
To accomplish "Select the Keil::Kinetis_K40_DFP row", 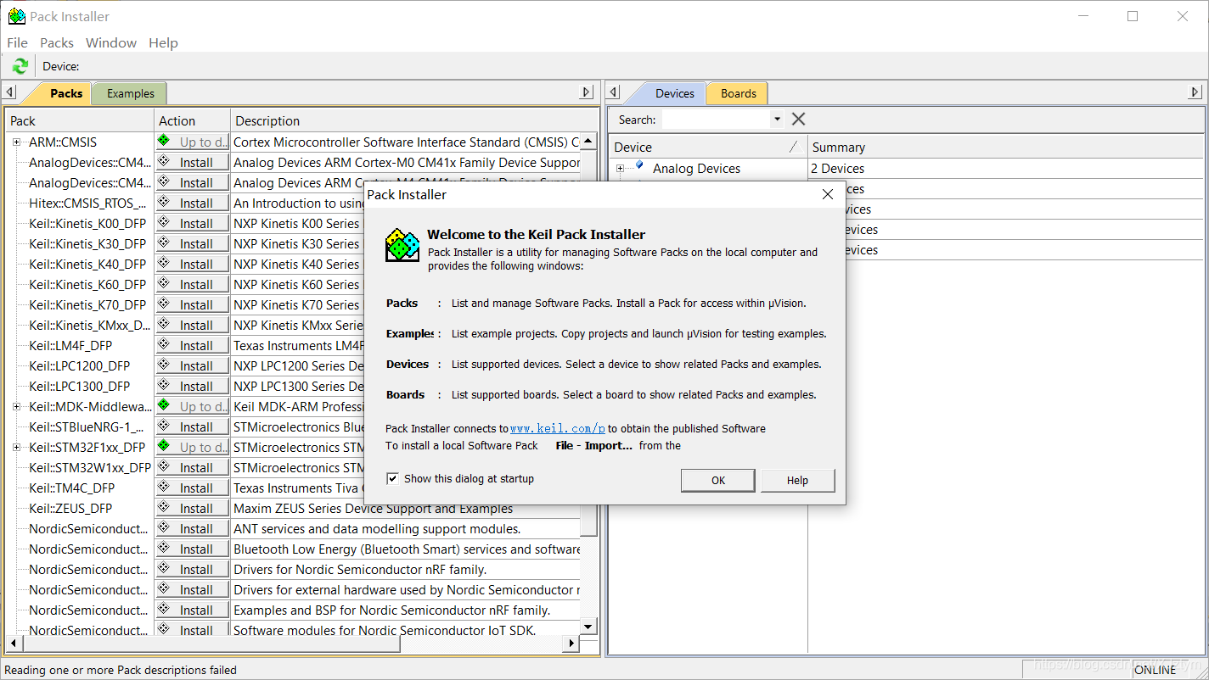I will [87, 265].
